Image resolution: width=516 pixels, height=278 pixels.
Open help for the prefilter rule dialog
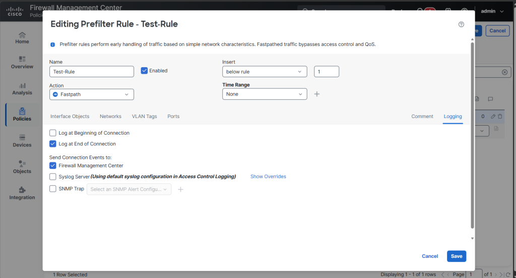(461, 24)
